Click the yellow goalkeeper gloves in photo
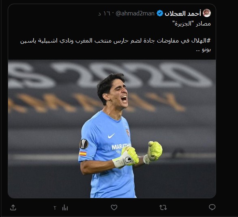 (x=138, y=155)
